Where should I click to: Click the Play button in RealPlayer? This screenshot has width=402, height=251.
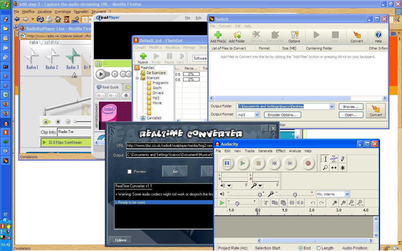(100, 74)
